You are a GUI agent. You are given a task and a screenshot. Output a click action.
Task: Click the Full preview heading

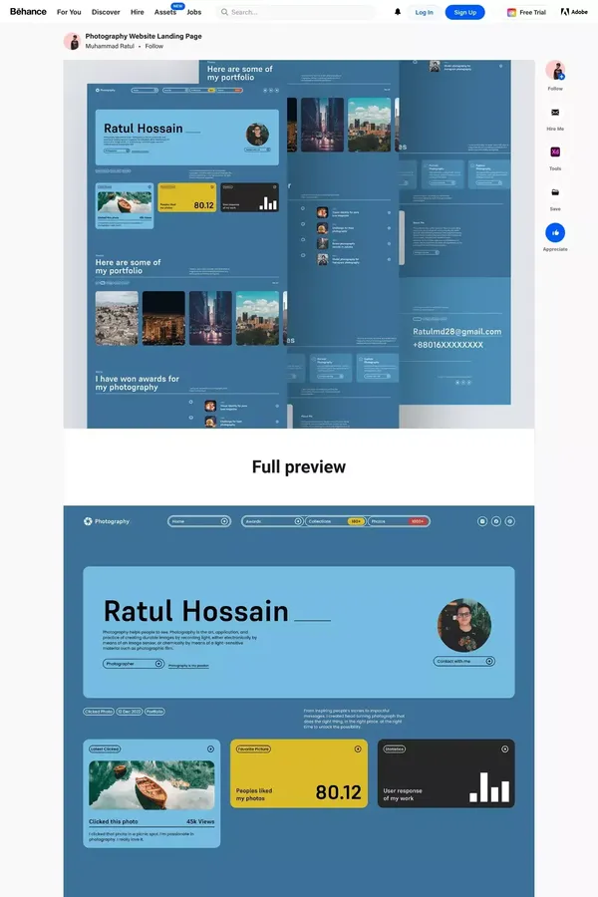point(299,466)
